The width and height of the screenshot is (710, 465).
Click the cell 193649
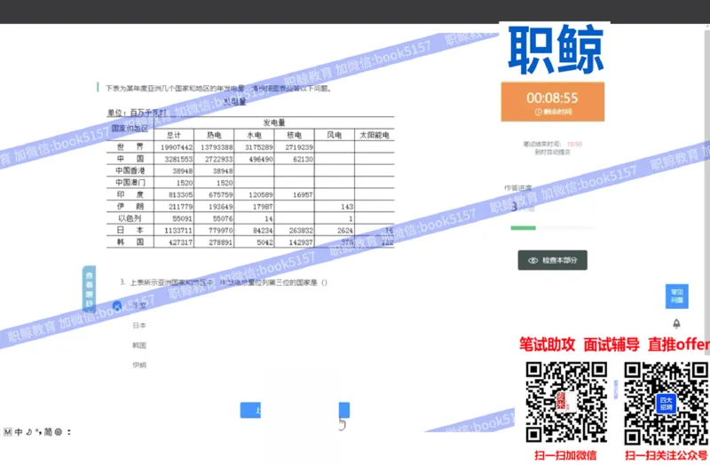click(x=220, y=207)
